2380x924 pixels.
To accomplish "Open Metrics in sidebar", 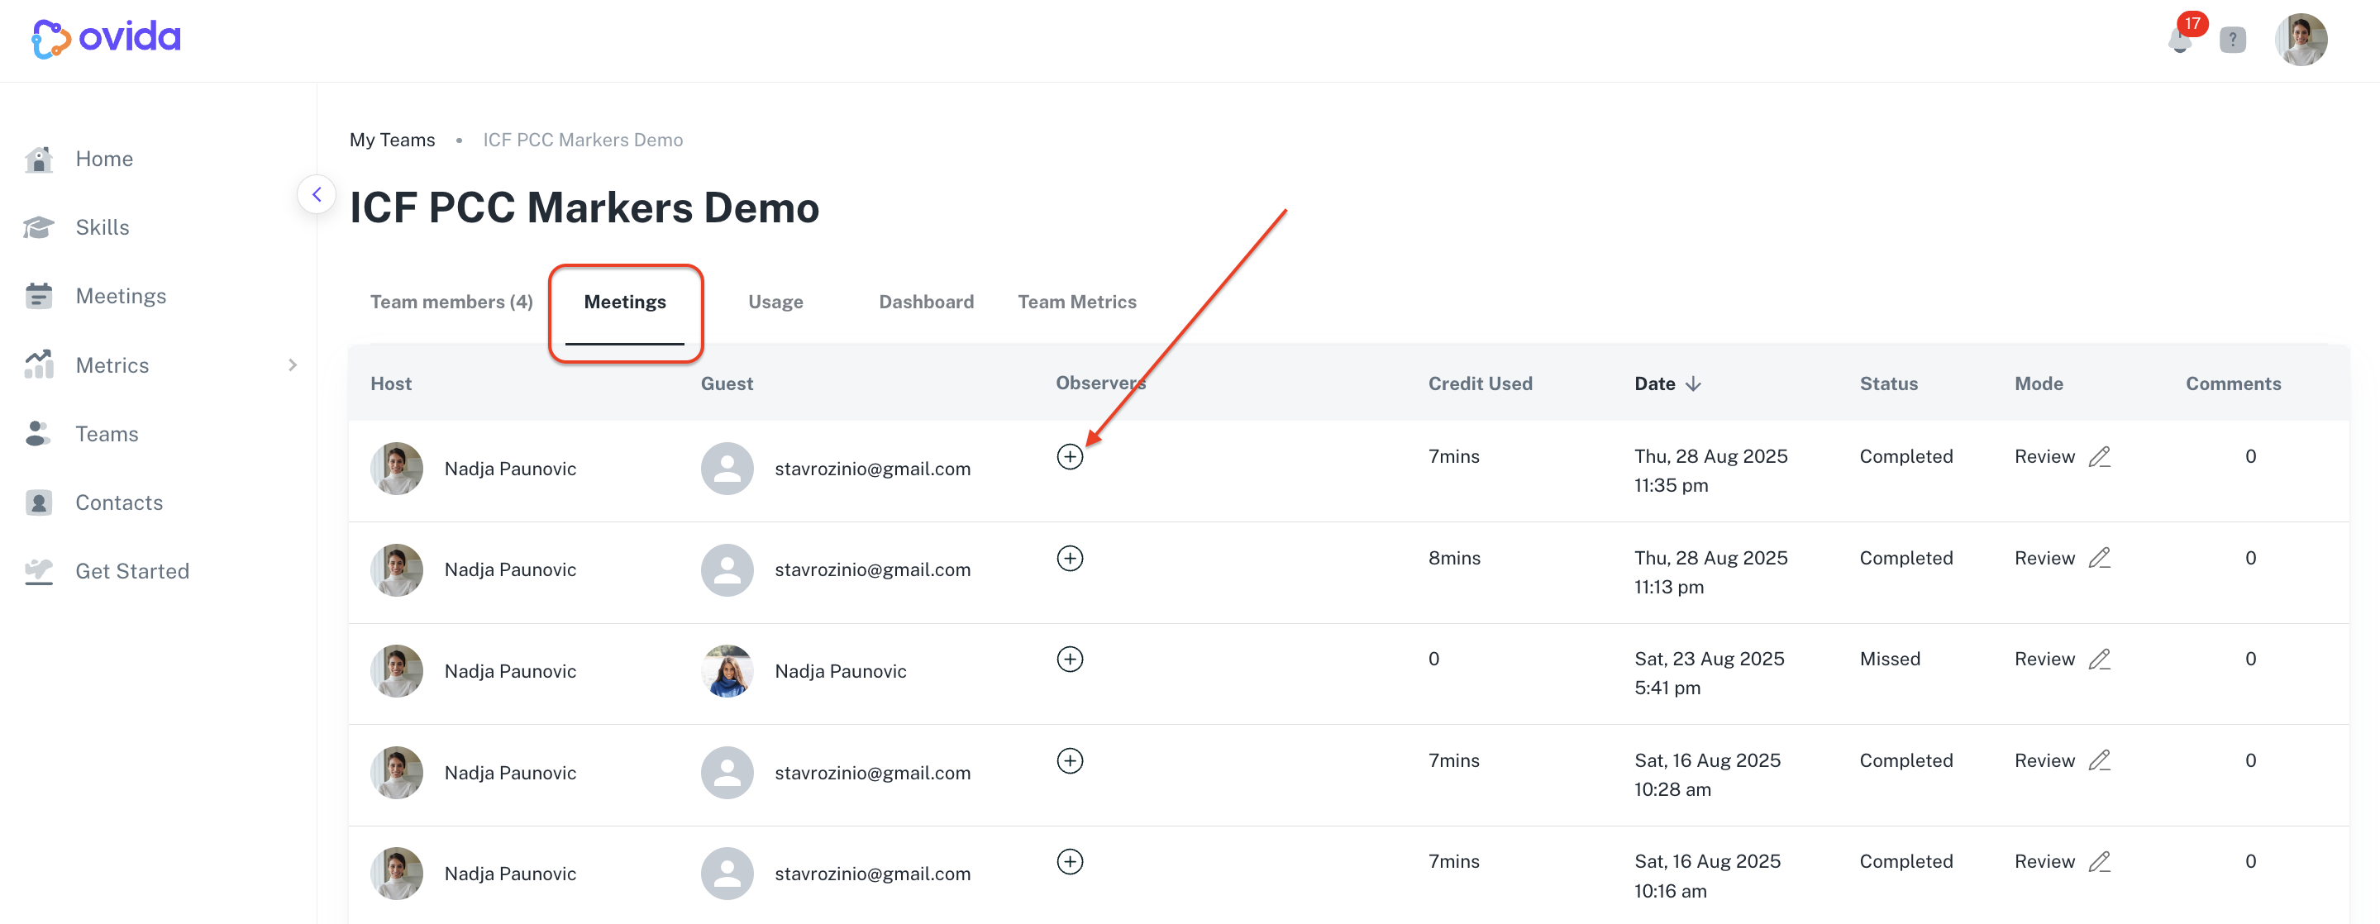I will [x=112, y=365].
